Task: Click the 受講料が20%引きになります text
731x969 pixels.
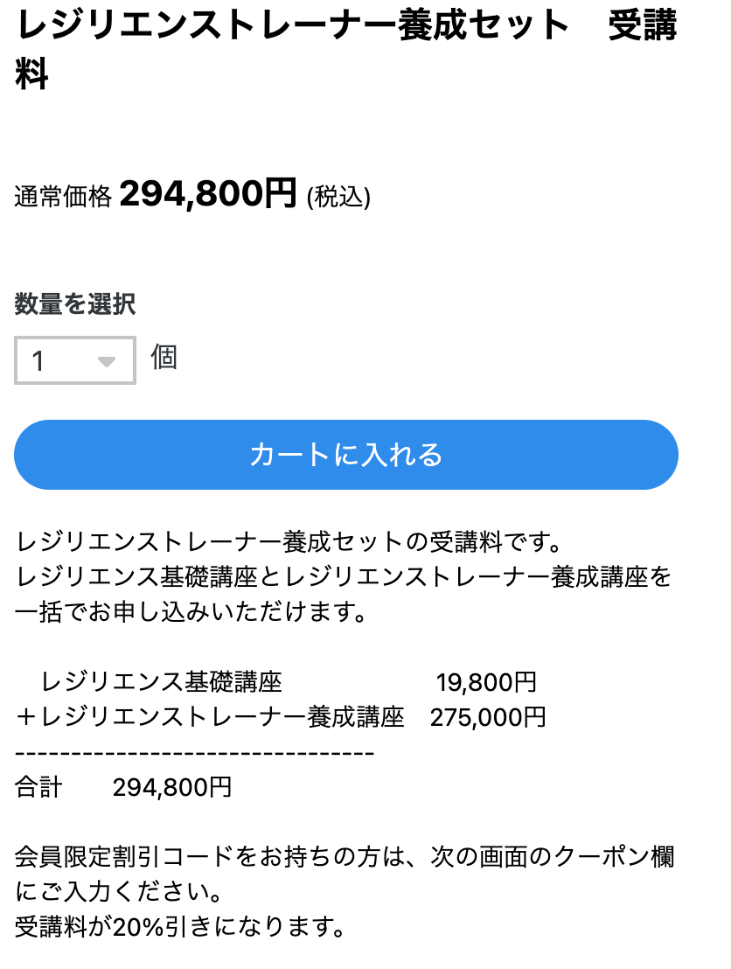Action: click(x=178, y=926)
